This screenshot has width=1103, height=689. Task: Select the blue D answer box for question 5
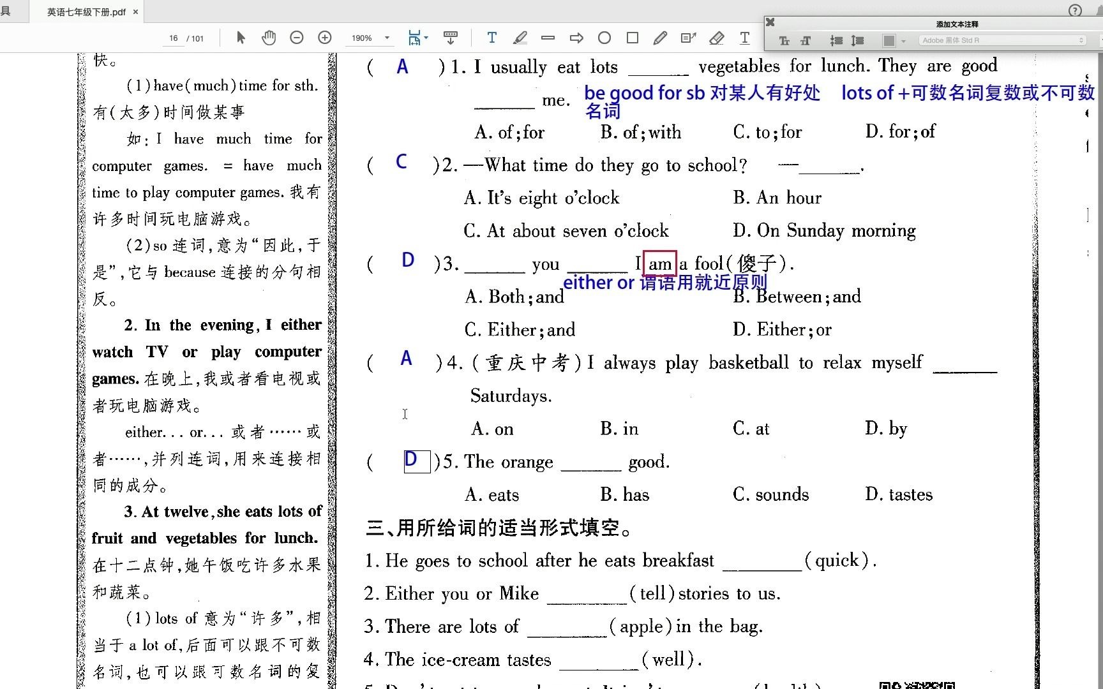click(417, 461)
